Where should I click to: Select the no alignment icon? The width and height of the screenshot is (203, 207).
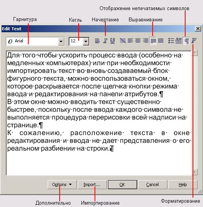[x=123, y=41]
